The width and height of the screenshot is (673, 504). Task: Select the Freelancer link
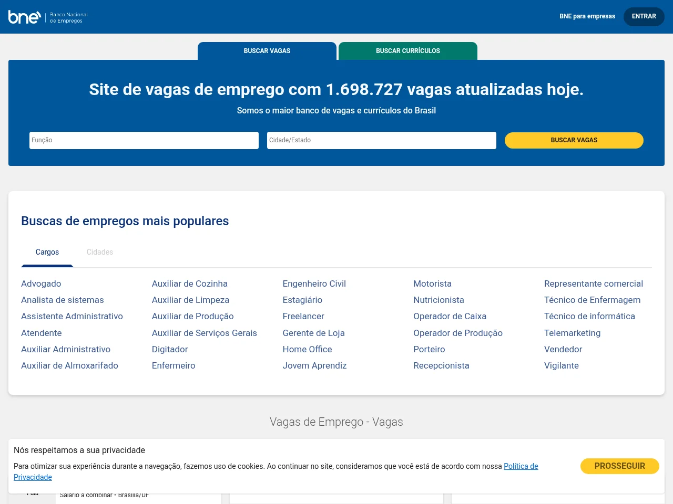[303, 316]
